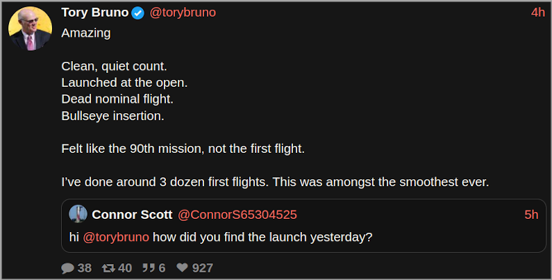Click the 6 quotes count
The height and width of the screenshot is (280, 552).
(162, 267)
